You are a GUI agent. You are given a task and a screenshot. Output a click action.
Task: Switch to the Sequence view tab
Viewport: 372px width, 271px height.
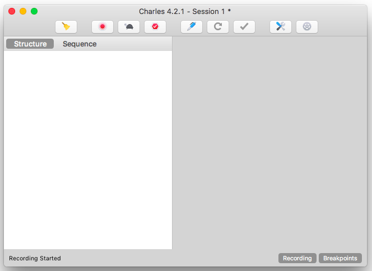tap(80, 44)
